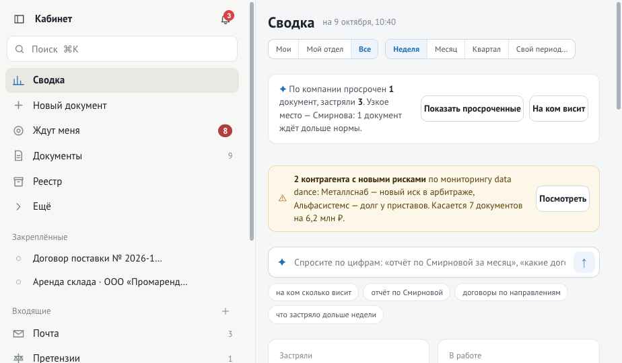Click pinned dot beside Договор поставки
This screenshot has width=622, height=363.
click(18, 258)
